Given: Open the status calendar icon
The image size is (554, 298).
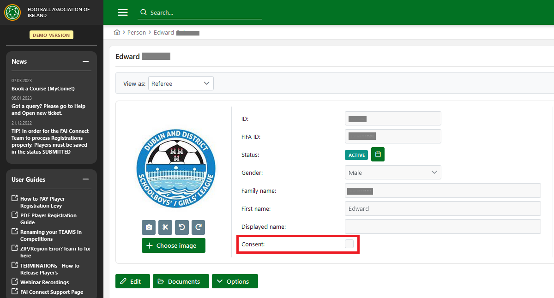Looking at the screenshot, I should [378, 155].
